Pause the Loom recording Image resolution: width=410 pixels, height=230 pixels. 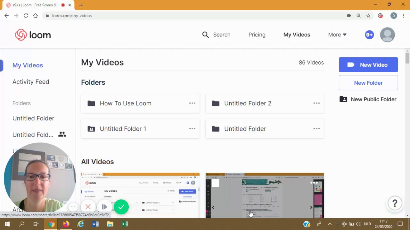click(x=104, y=207)
